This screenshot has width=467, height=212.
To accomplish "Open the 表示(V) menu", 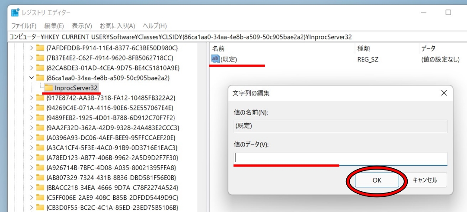I will pos(82,26).
